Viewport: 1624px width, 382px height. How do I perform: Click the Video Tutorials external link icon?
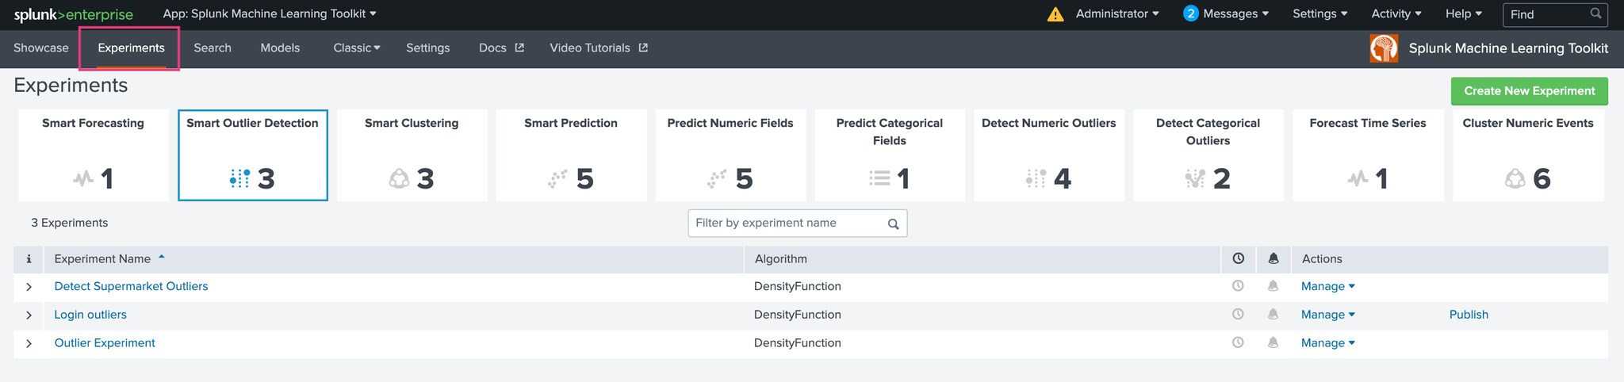pyautogui.click(x=643, y=48)
